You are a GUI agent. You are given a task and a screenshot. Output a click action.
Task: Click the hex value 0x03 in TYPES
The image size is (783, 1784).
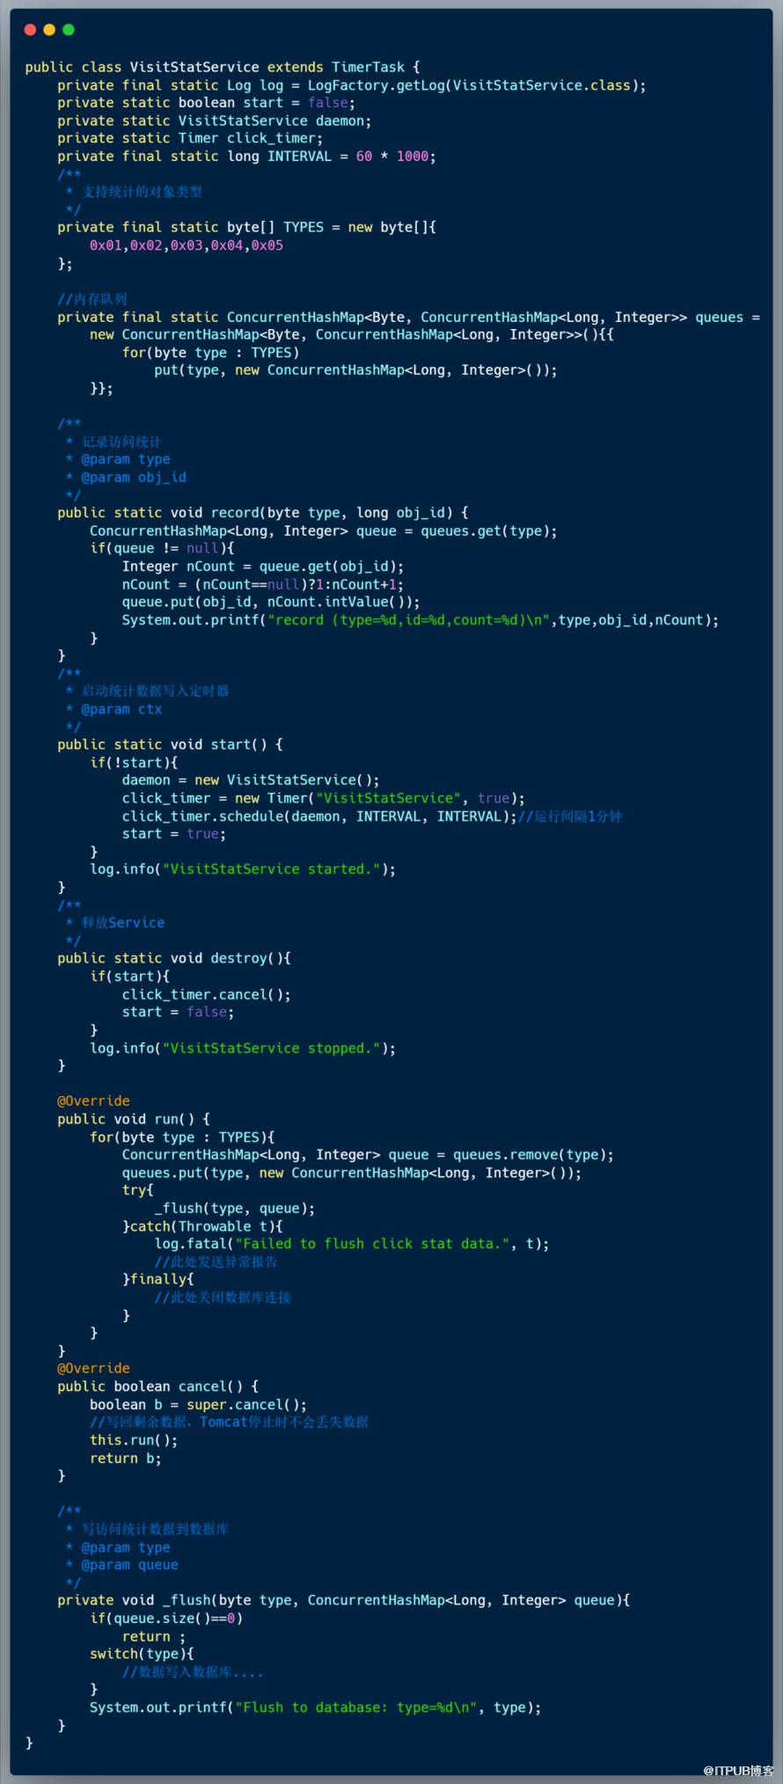(x=187, y=245)
